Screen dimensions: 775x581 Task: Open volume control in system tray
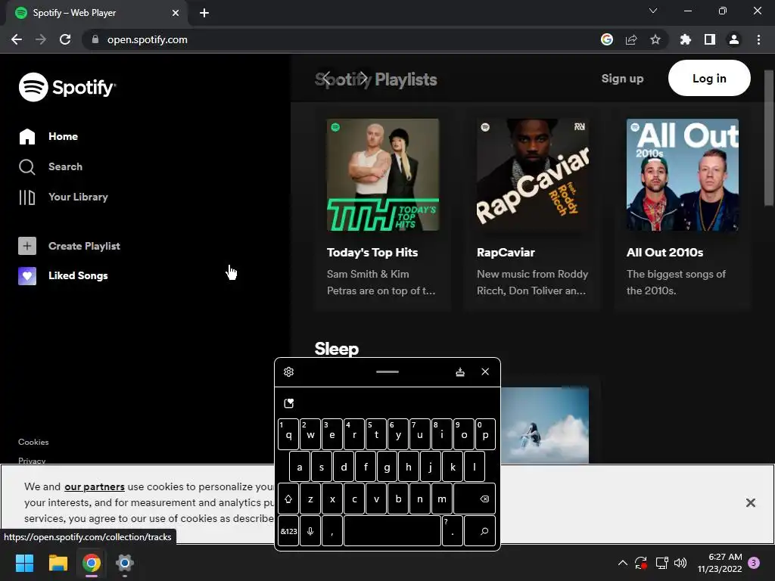pyautogui.click(x=680, y=563)
